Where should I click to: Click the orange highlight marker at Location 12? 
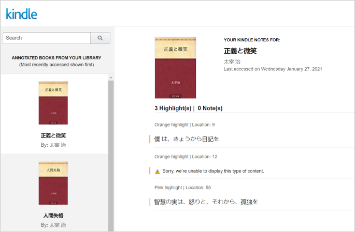click(x=149, y=171)
